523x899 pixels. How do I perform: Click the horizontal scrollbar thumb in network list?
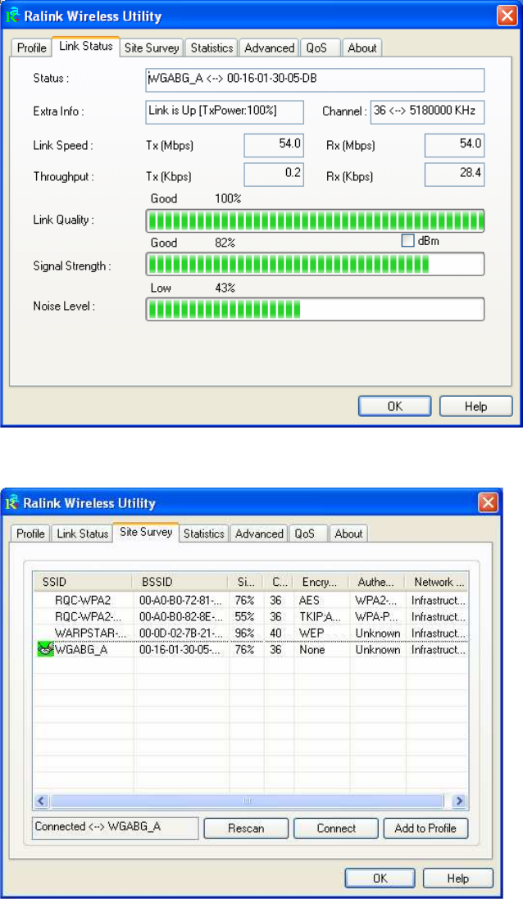(x=248, y=801)
